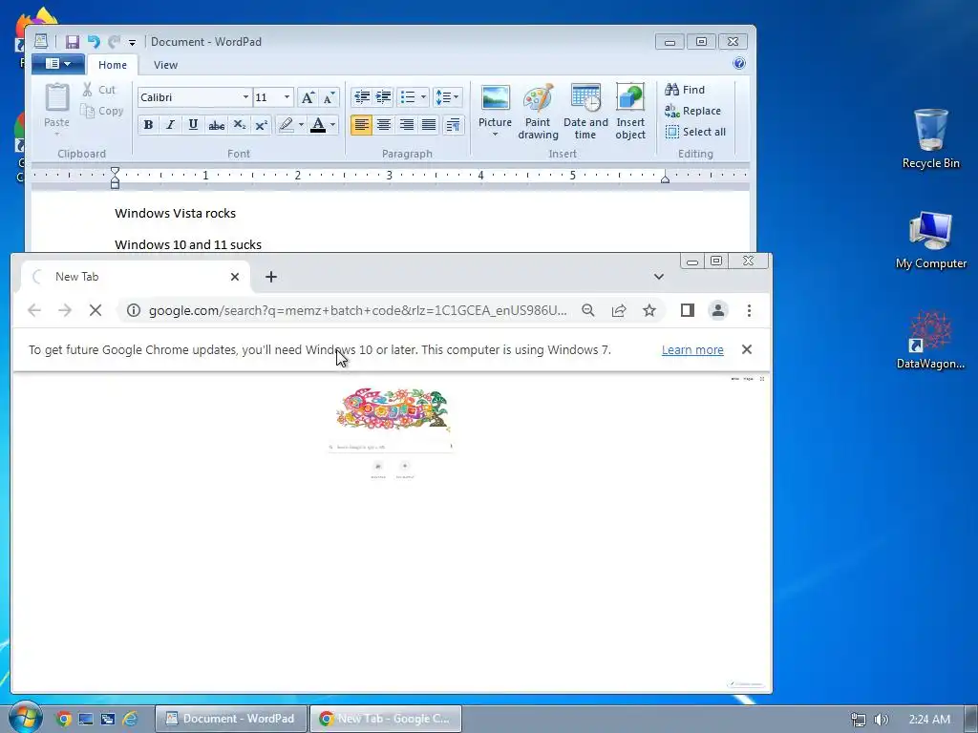Insert a Picture
Viewport: 978px width, 733px height.
point(496,106)
